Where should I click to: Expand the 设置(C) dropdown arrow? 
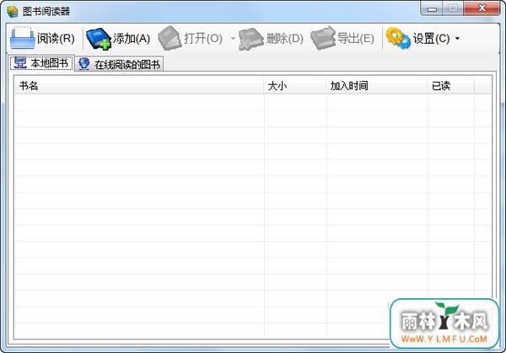pos(457,39)
